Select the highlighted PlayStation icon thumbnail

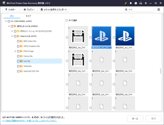(101, 36)
